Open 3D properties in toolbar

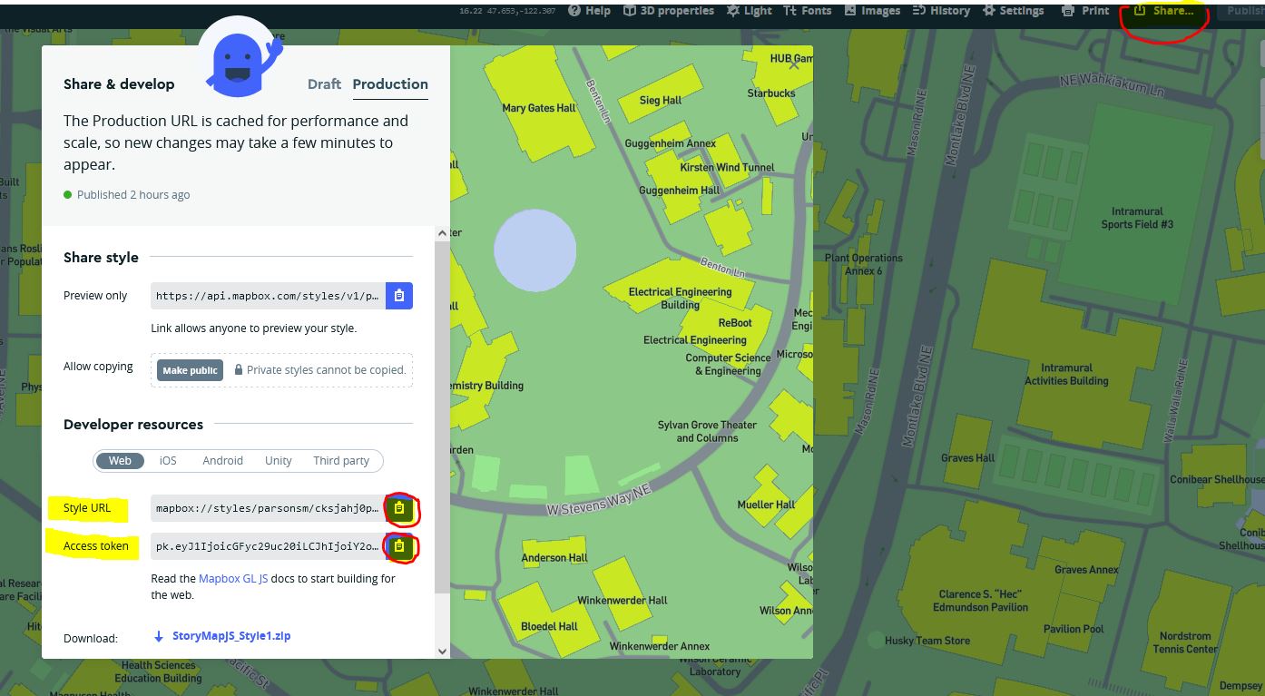click(x=669, y=11)
